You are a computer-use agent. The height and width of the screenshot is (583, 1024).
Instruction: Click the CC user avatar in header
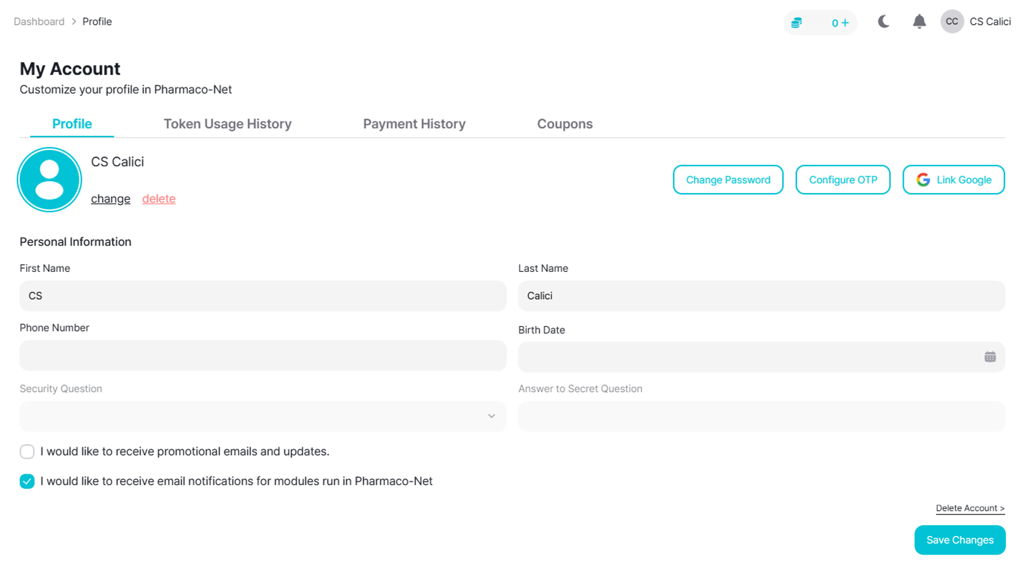click(x=952, y=22)
